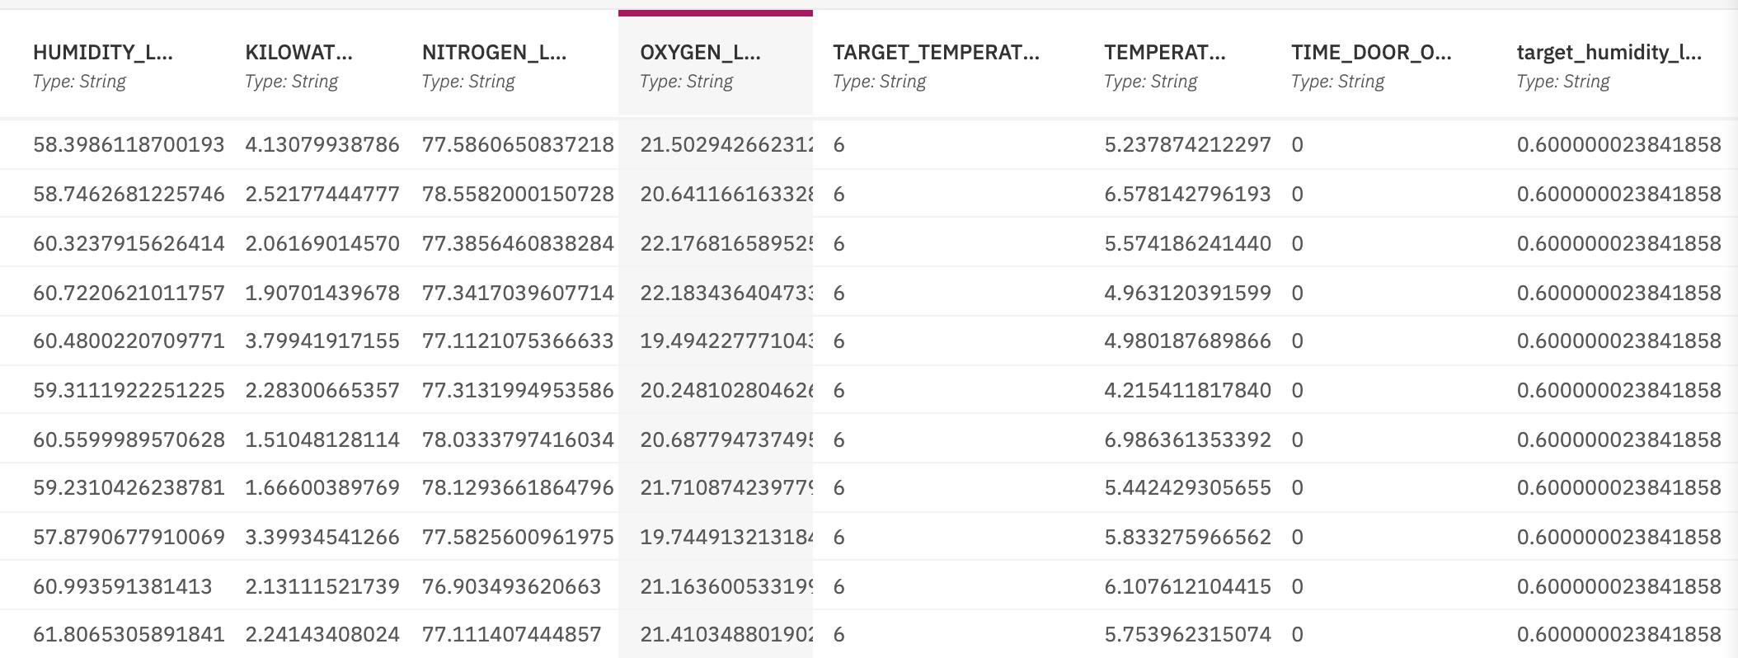Click temperature cell 5.442429305655

(x=1187, y=488)
